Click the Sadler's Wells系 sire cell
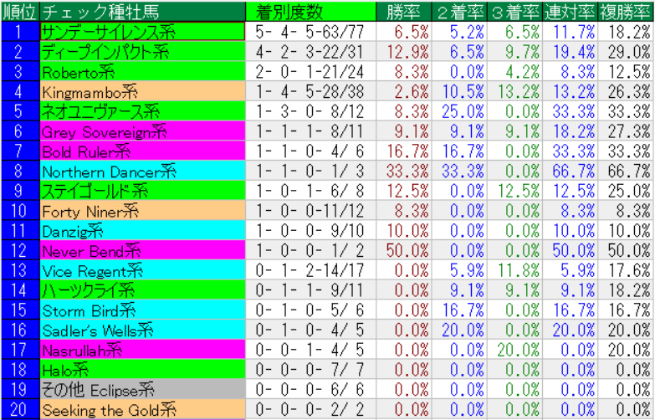 (x=141, y=330)
